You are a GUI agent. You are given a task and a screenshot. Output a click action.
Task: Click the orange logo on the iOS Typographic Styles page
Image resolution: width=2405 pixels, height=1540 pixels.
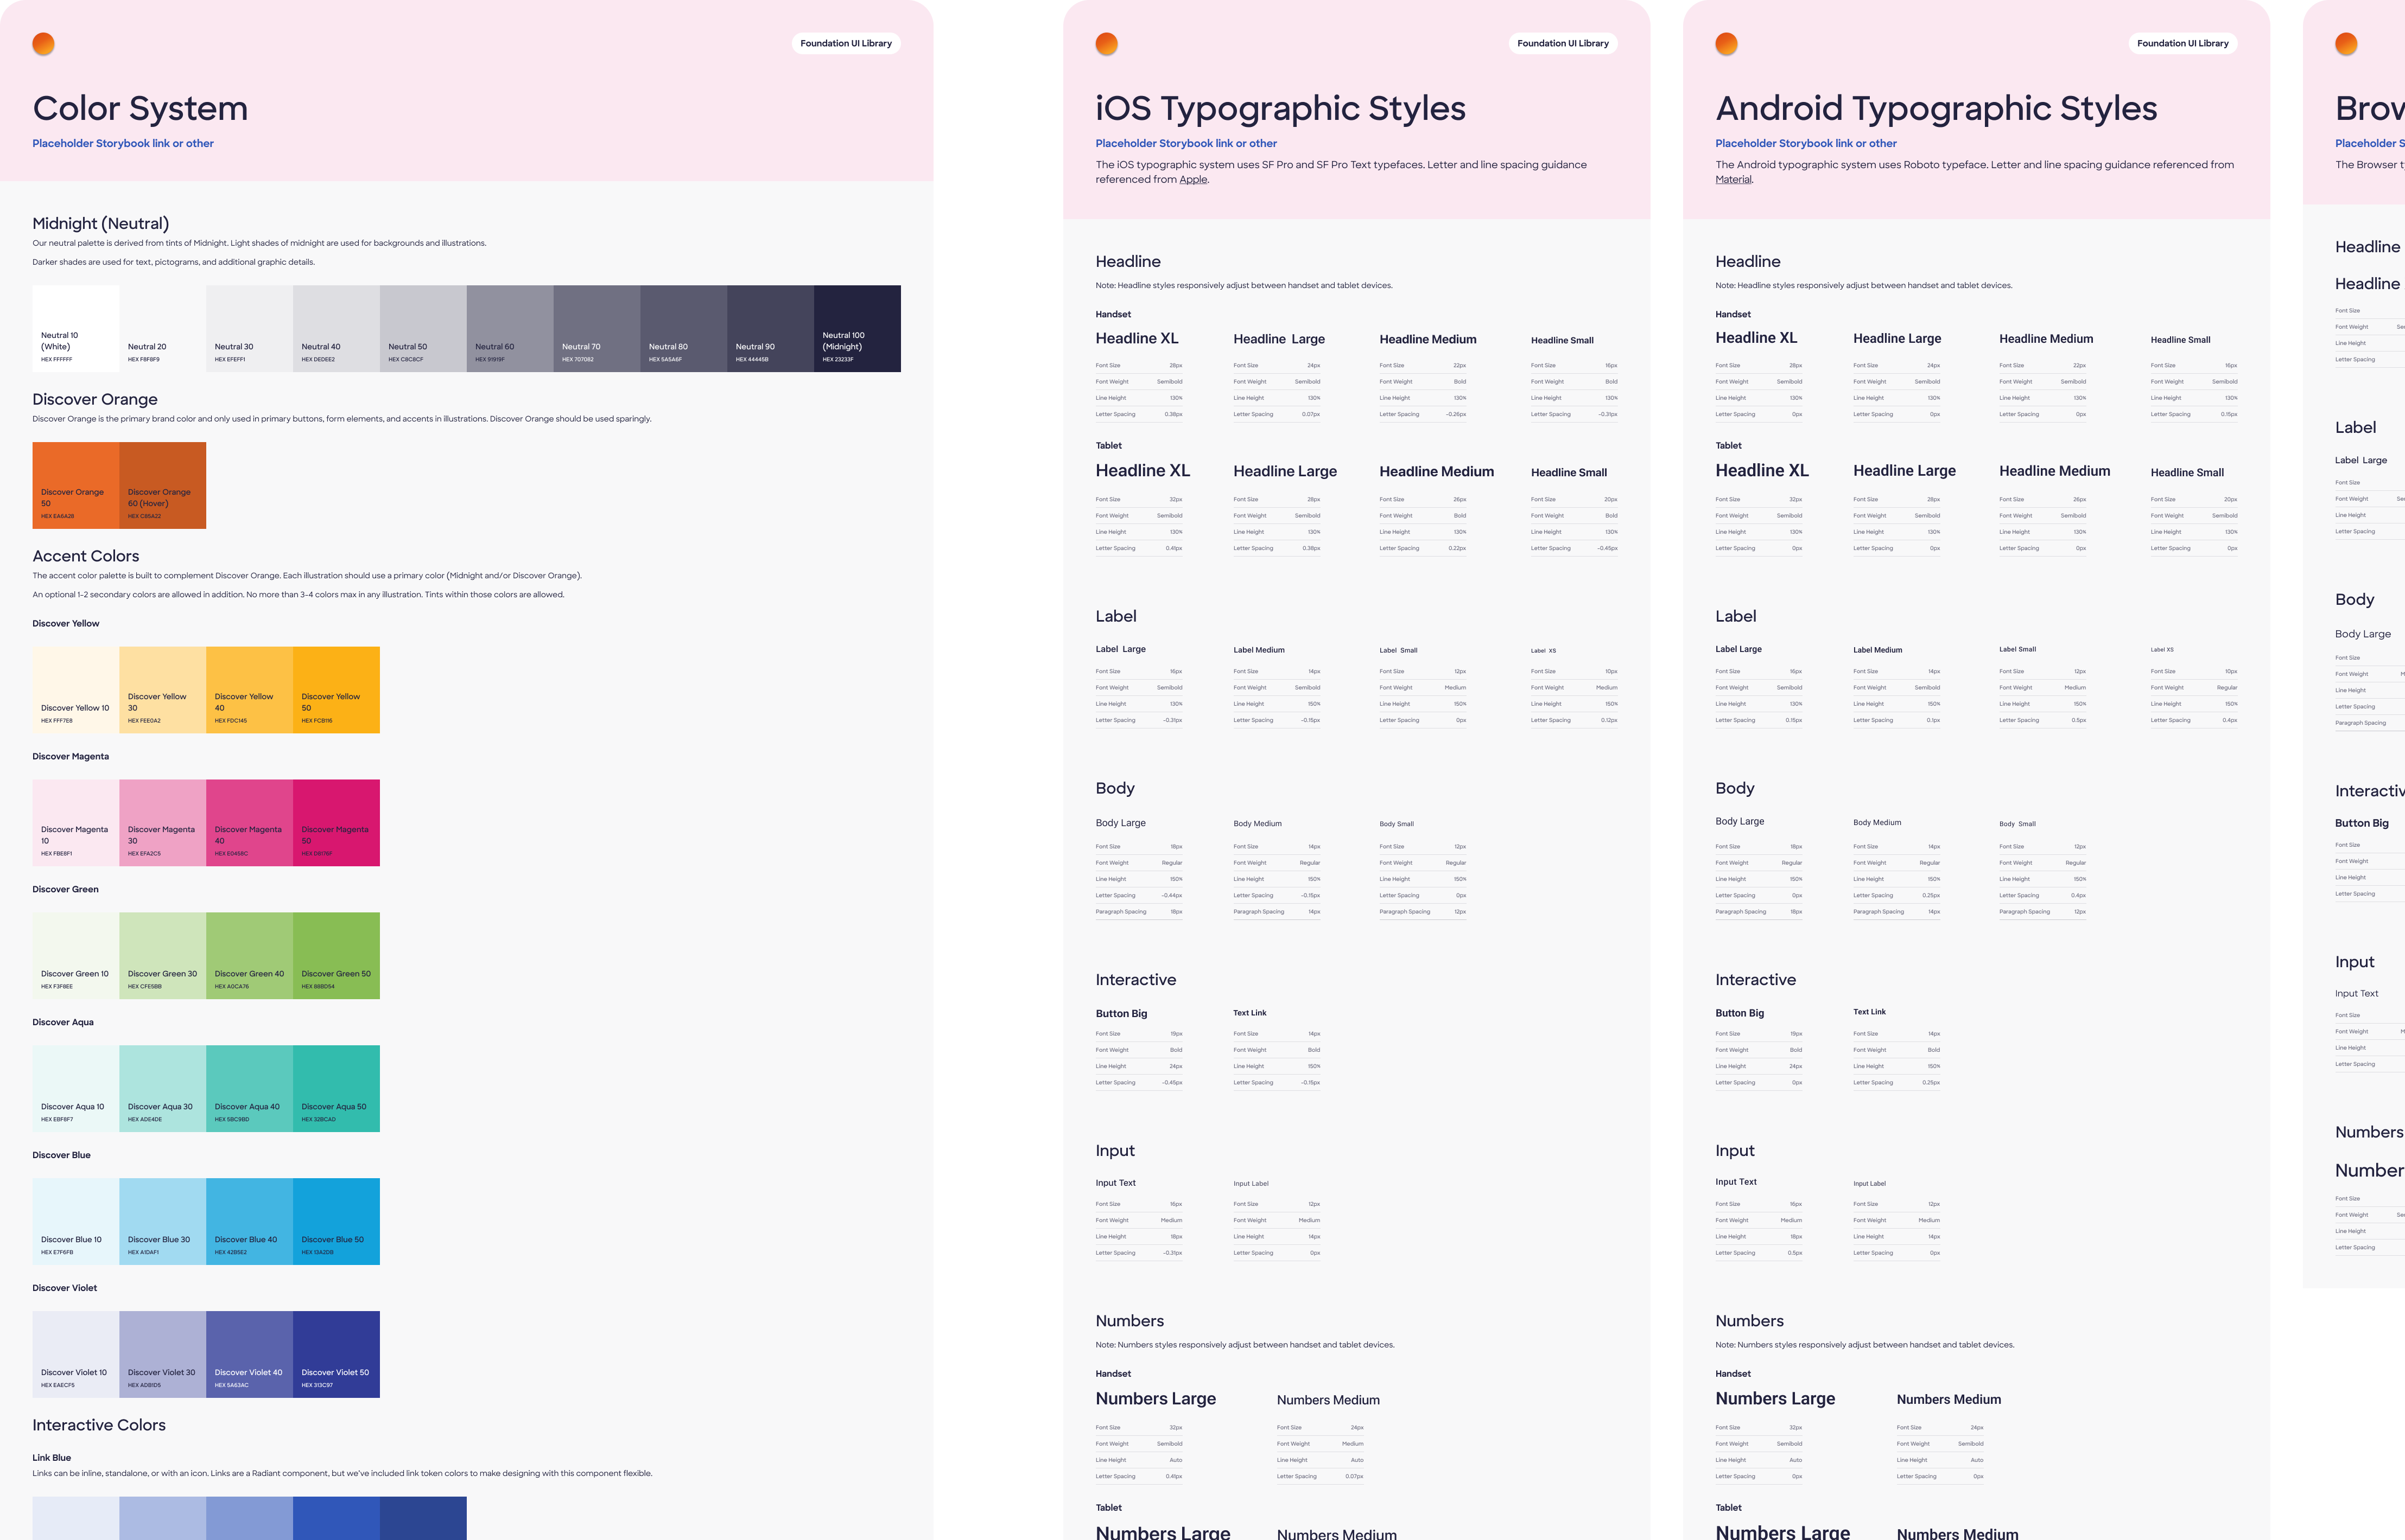pos(1107,43)
